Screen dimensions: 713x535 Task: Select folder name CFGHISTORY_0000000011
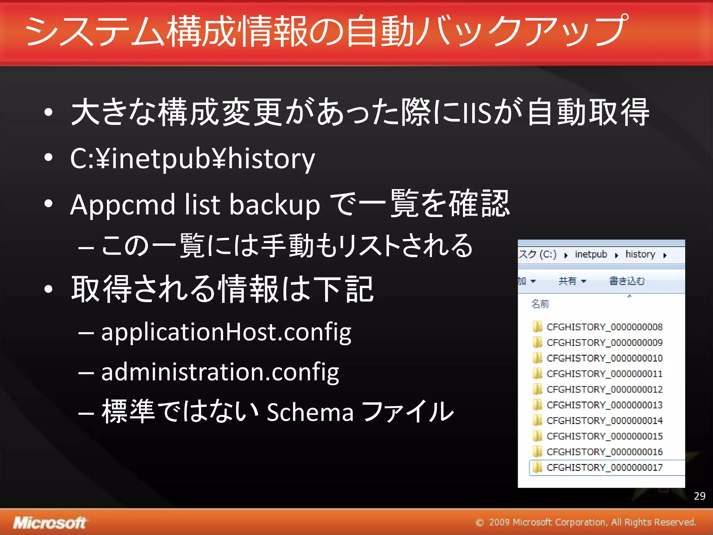pyautogui.click(x=604, y=374)
